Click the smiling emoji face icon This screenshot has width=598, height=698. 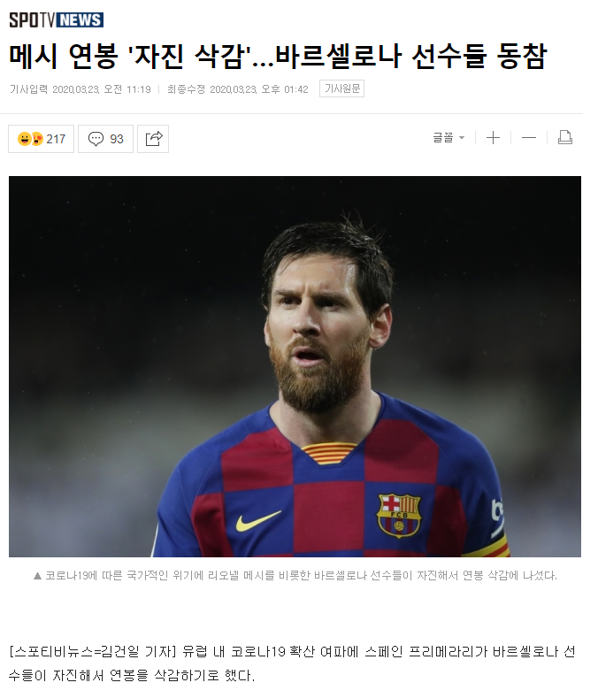click(x=24, y=139)
